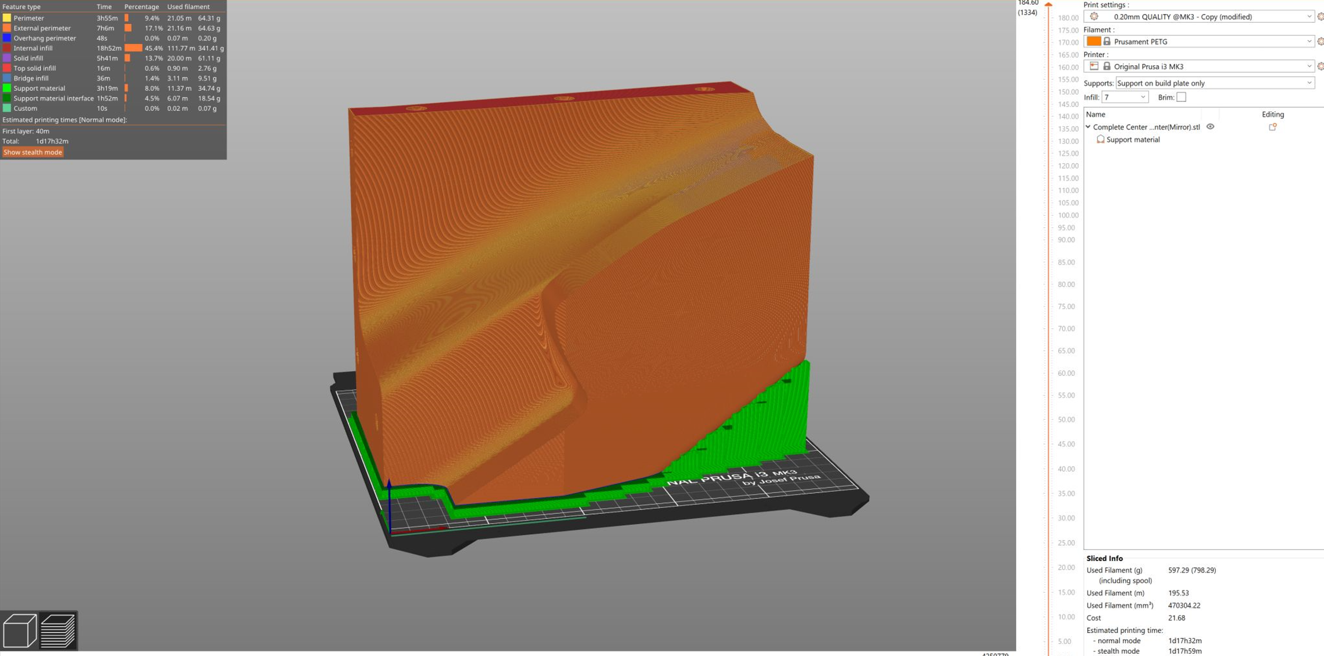Click the cogwheel icon inside the print settings selector
The width and height of the screenshot is (1324, 656).
[1095, 16]
